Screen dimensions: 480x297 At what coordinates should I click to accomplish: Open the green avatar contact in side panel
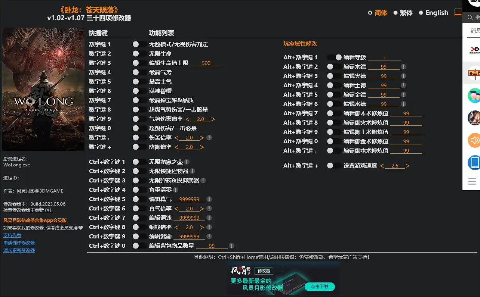(474, 96)
